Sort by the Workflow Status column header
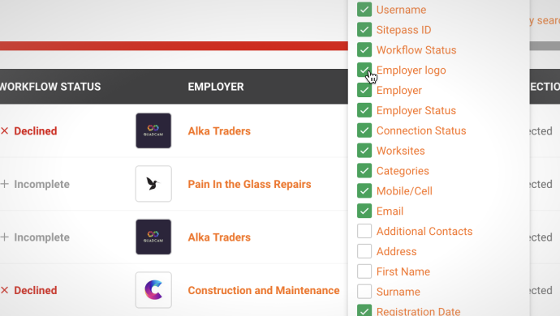 click(50, 87)
